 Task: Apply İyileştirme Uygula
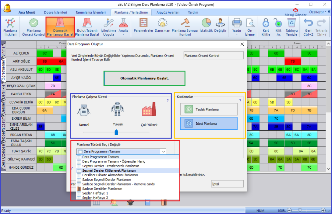coord(109,27)
